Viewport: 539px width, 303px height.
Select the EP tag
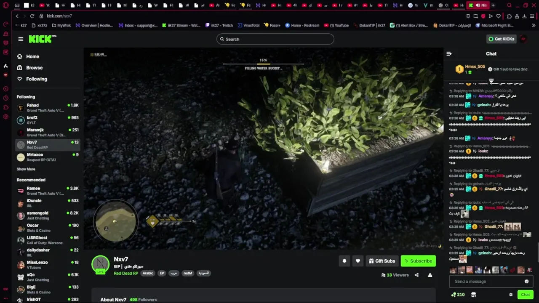coord(162,274)
